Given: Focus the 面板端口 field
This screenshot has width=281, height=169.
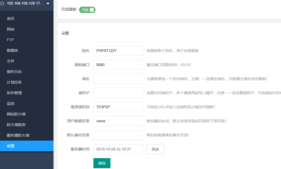Looking at the screenshot, I should click(x=118, y=65).
